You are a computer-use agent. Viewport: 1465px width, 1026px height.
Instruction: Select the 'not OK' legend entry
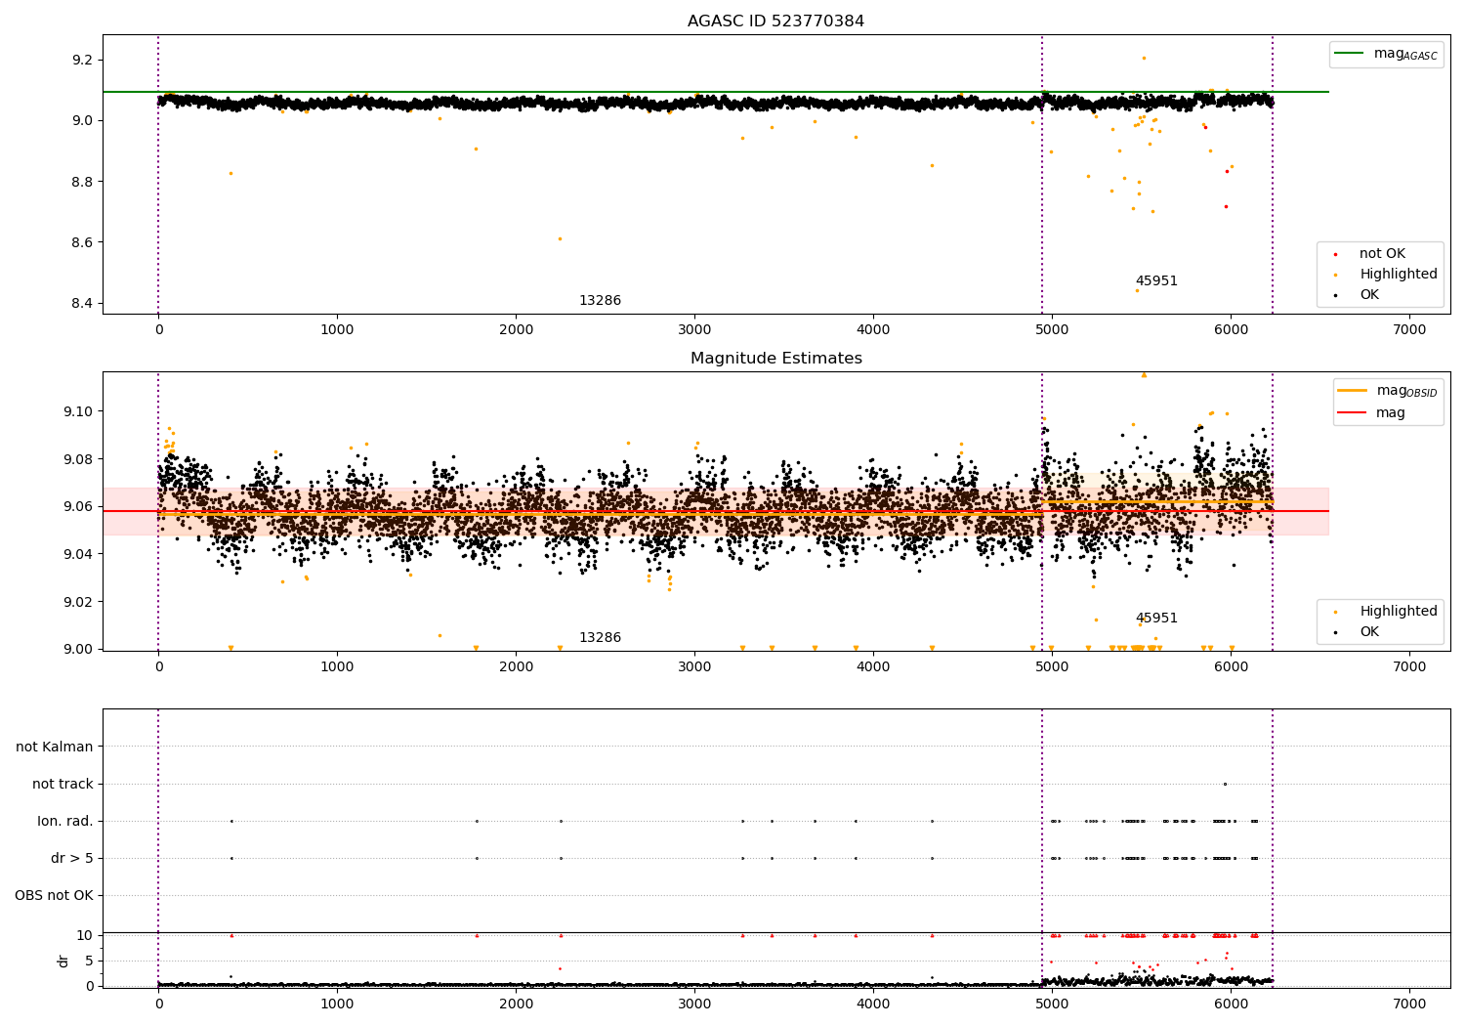tap(1382, 254)
